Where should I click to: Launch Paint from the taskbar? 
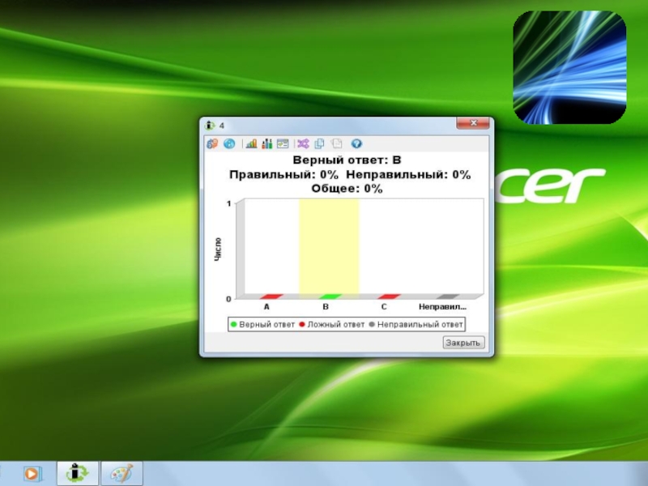(122, 473)
